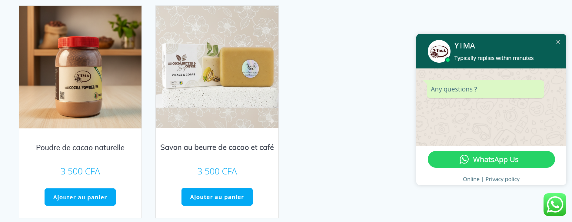Click Savon au beurre de cacao et café title
The image size is (572, 222).
(x=217, y=147)
